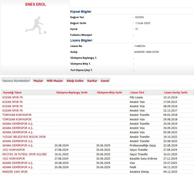This screenshot has width=194, height=175.
Task: Open ERCİYES 38 FUTBOL SPOR KULÜBÜ link
Action: click(25, 154)
